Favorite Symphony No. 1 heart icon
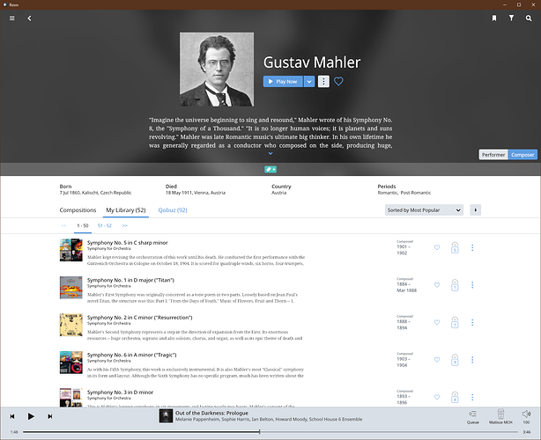Viewport: 541px width, 440px height. coord(437,285)
